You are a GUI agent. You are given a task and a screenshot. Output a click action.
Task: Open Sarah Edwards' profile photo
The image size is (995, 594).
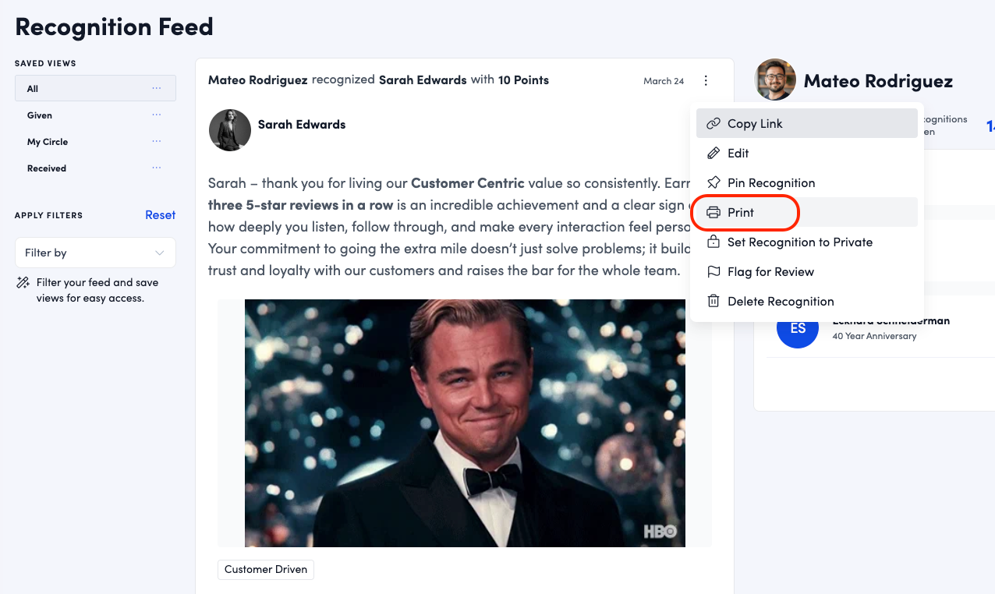pyautogui.click(x=230, y=130)
